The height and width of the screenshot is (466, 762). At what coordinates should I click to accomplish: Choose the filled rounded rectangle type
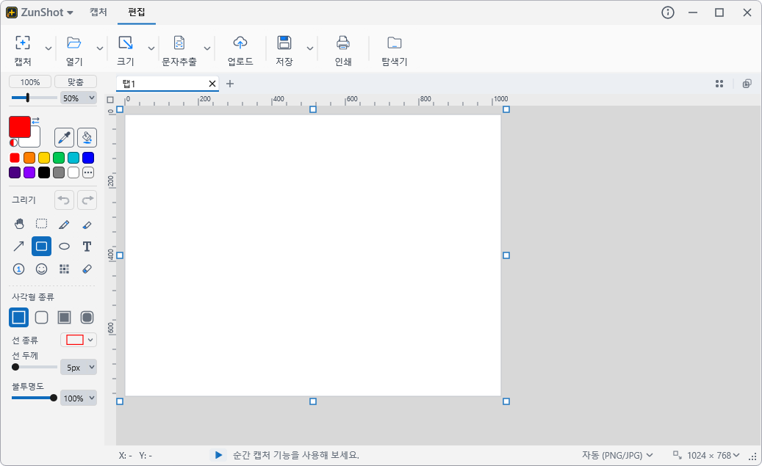tap(87, 318)
